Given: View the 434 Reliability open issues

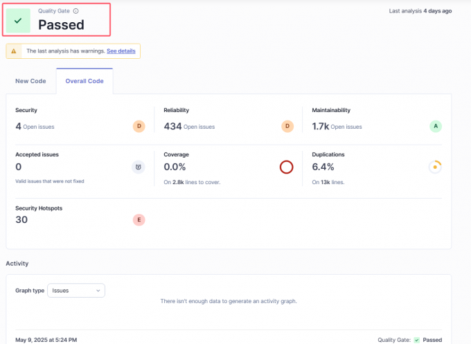Looking at the screenshot, I should [x=172, y=126].
